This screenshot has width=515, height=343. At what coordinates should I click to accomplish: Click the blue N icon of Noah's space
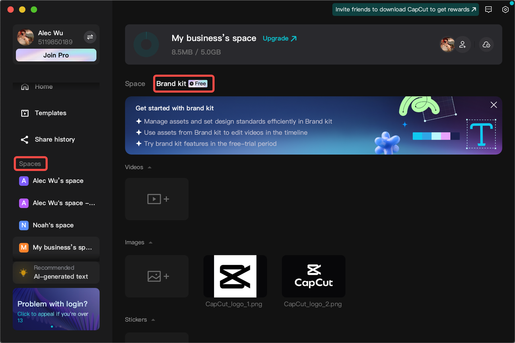(24, 225)
